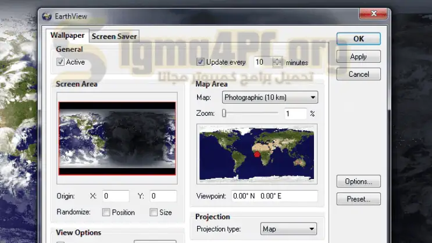Open the Options... dialog
This screenshot has height=243, width=432.
358,181
